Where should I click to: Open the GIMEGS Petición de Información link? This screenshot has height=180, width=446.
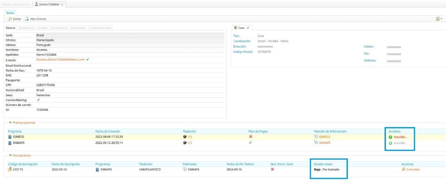click(324, 137)
